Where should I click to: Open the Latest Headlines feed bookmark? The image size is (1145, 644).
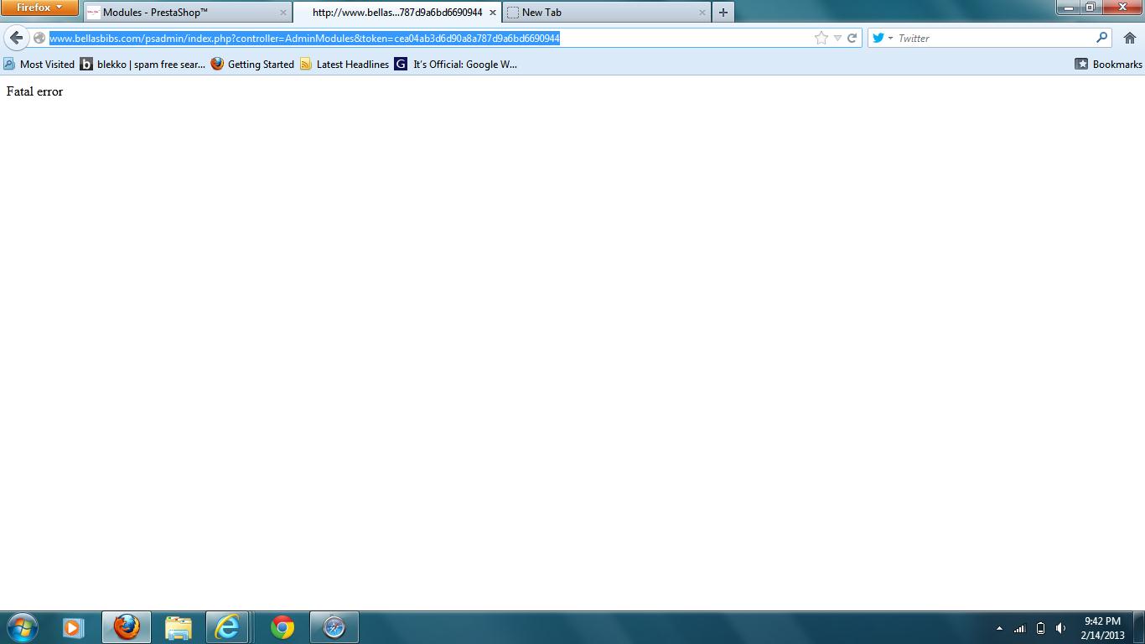click(345, 64)
